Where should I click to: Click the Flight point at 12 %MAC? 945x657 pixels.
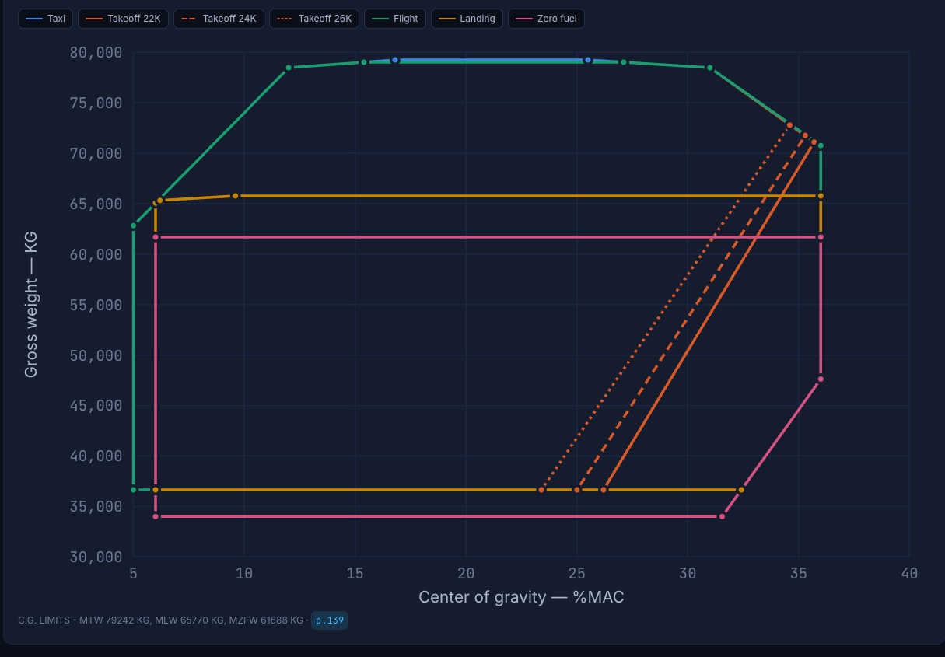point(289,68)
